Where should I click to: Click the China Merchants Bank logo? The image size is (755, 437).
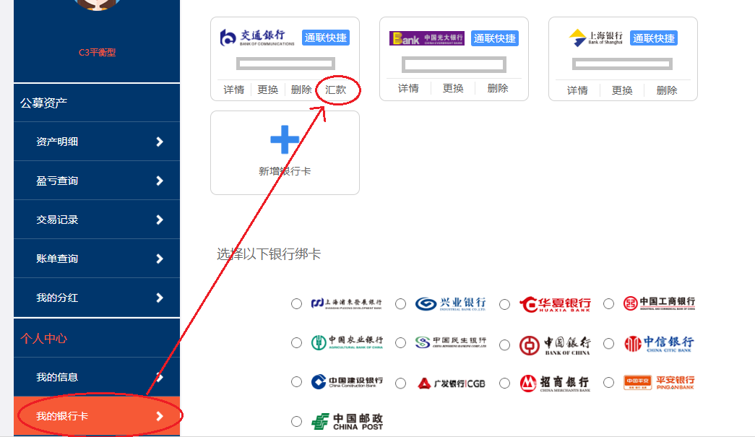[x=555, y=383]
